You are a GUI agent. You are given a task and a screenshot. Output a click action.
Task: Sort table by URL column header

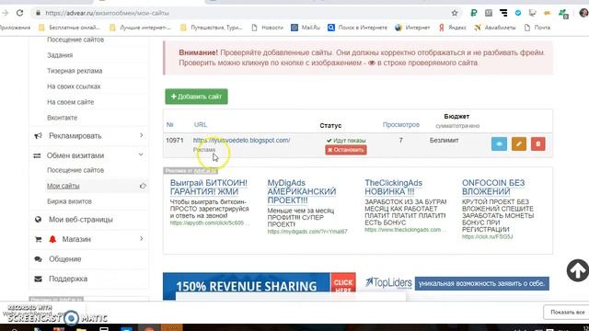point(201,125)
